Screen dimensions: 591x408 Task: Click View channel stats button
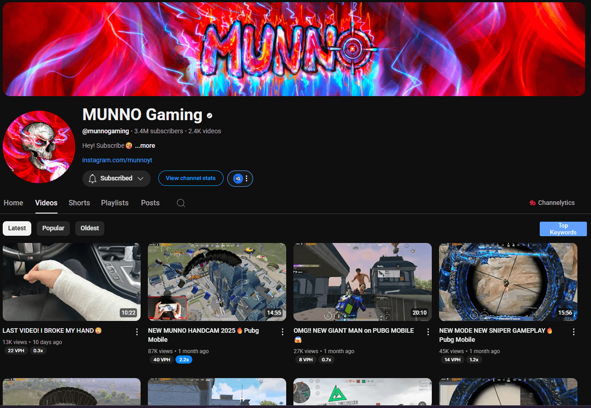pyautogui.click(x=190, y=179)
